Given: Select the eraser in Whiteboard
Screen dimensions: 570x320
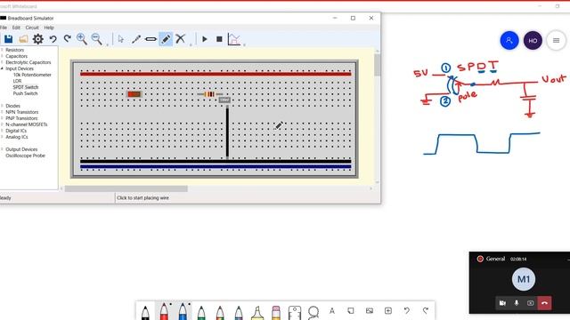Looking at the screenshot, I should pos(276,312).
